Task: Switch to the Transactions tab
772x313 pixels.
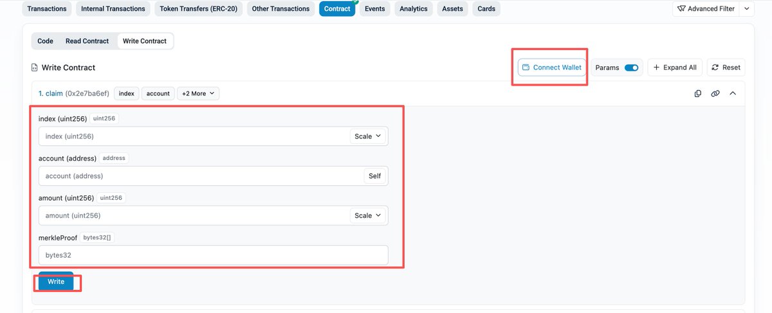Action: [x=47, y=9]
